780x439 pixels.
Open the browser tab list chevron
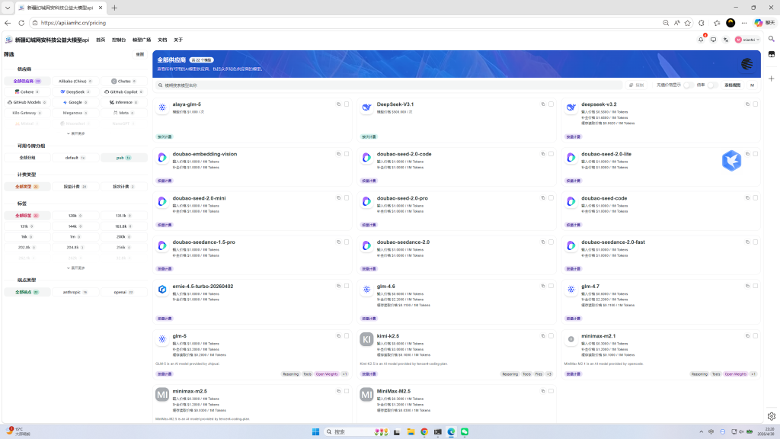click(8, 8)
